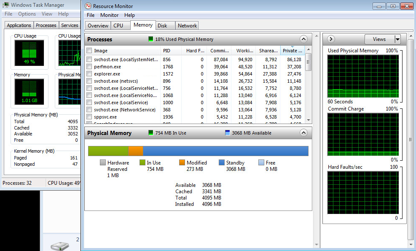This screenshot has width=416, height=251.
Task: Check the box for explorer.exe
Action: [x=89, y=74]
